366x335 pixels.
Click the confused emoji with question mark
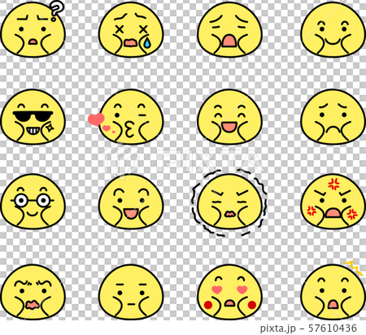[33, 29]
